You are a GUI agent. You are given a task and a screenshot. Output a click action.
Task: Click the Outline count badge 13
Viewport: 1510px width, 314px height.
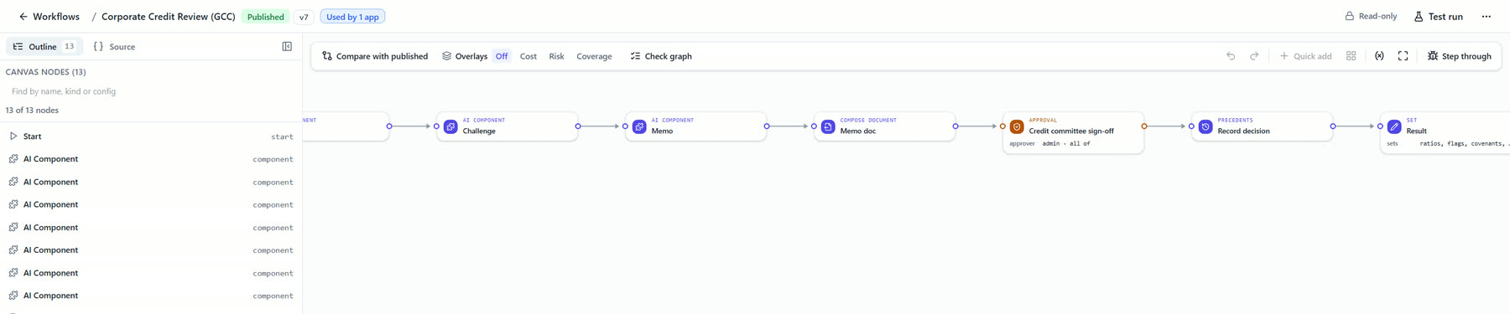coord(70,47)
